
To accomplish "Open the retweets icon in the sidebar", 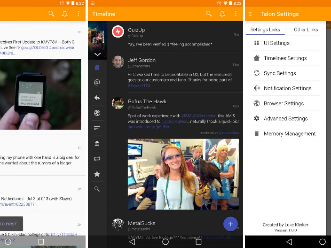I will (97, 159).
